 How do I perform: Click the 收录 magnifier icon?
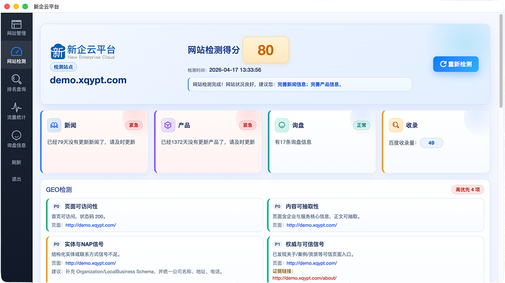tap(396, 125)
